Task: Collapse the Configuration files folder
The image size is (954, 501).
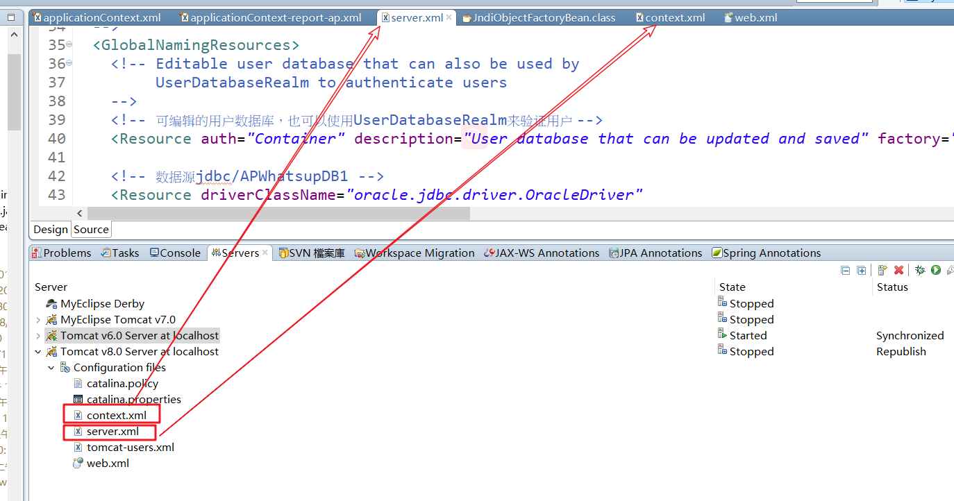Action: [x=50, y=367]
